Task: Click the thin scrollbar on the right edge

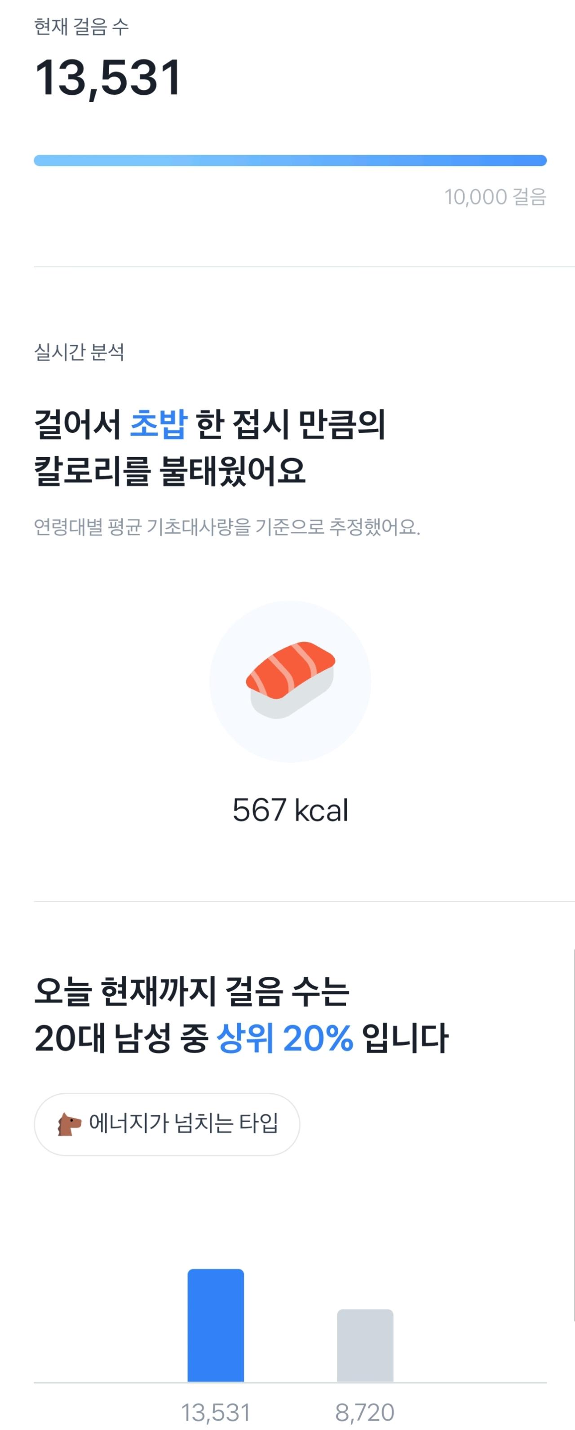Action: coord(574,1135)
